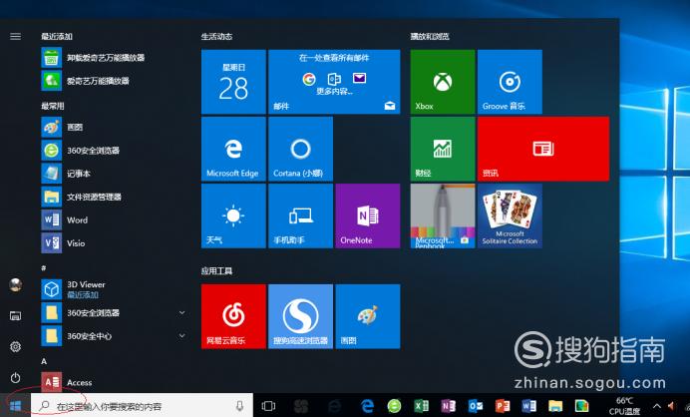
Task: Expand the 360安全中心 folder chevron
Action: (181, 336)
